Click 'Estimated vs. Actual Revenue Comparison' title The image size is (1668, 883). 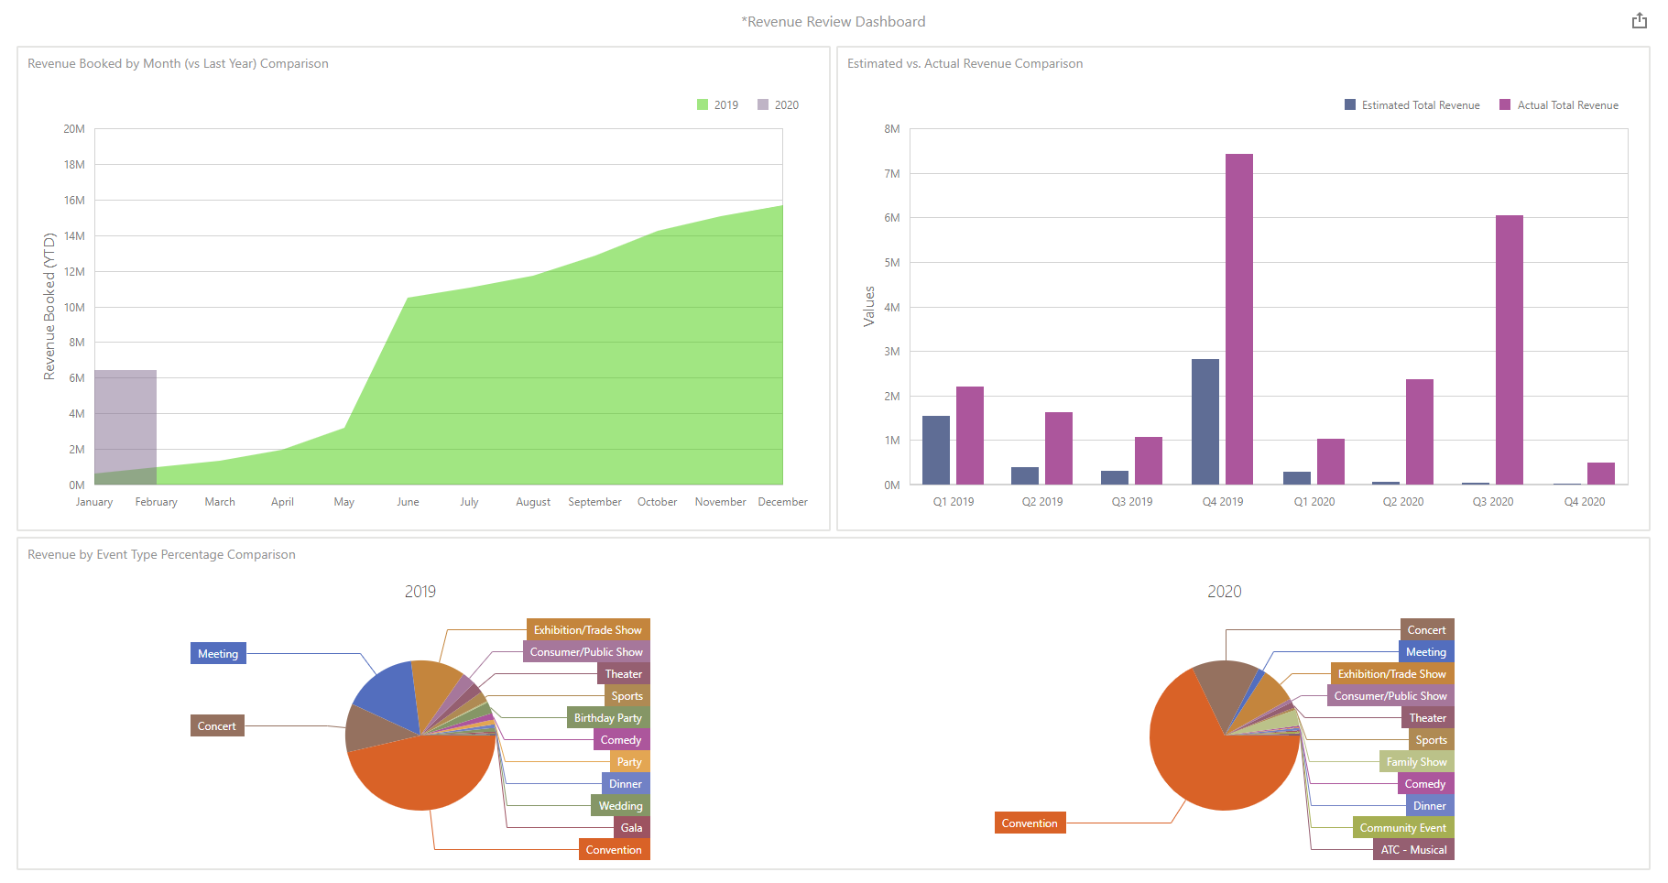(x=965, y=63)
